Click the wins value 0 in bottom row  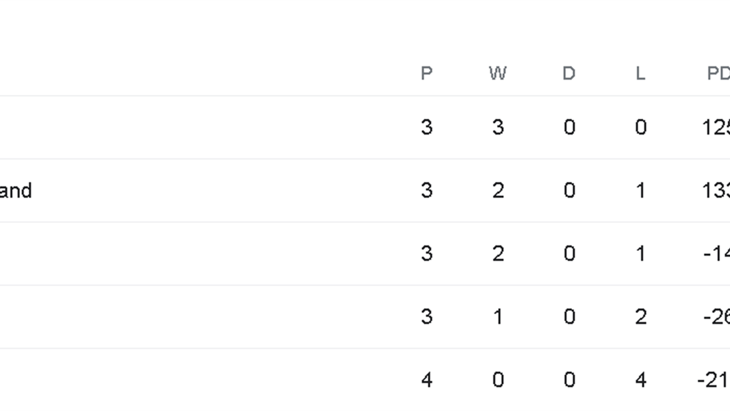498,381
